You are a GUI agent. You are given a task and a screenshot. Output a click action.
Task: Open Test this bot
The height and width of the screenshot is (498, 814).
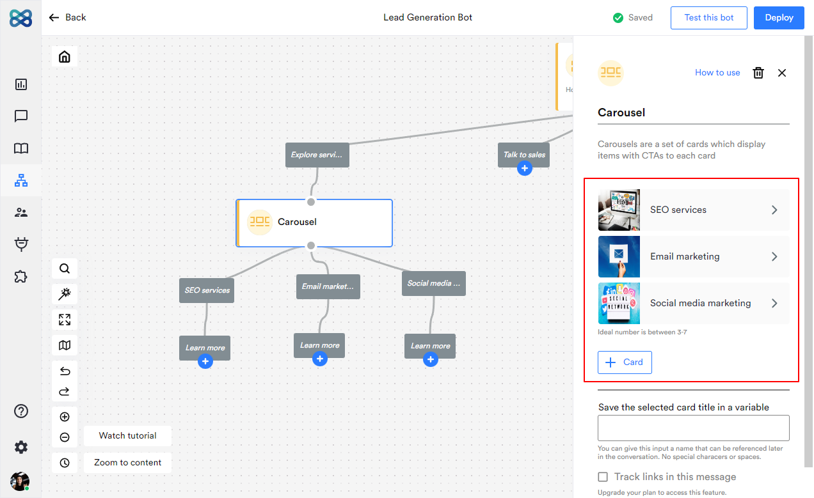708,18
